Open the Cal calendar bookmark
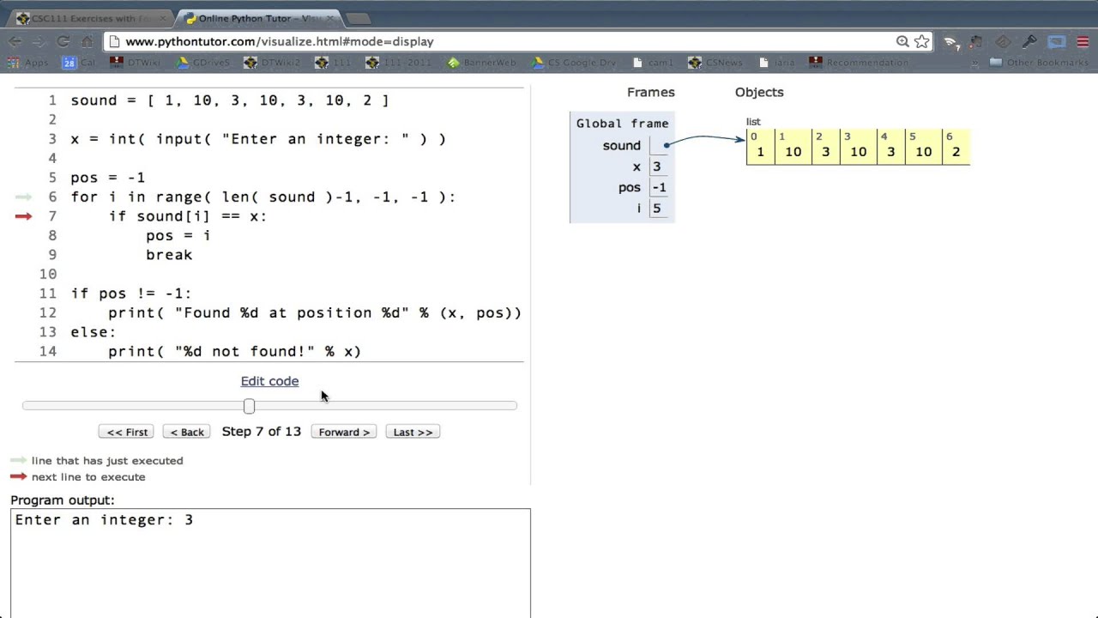Image resolution: width=1098 pixels, height=618 pixels. coord(79,63)
